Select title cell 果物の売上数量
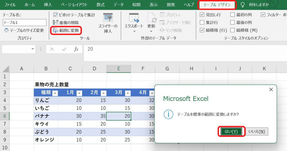The width and height of the screenshot is (287, 151). coord(52,85)
